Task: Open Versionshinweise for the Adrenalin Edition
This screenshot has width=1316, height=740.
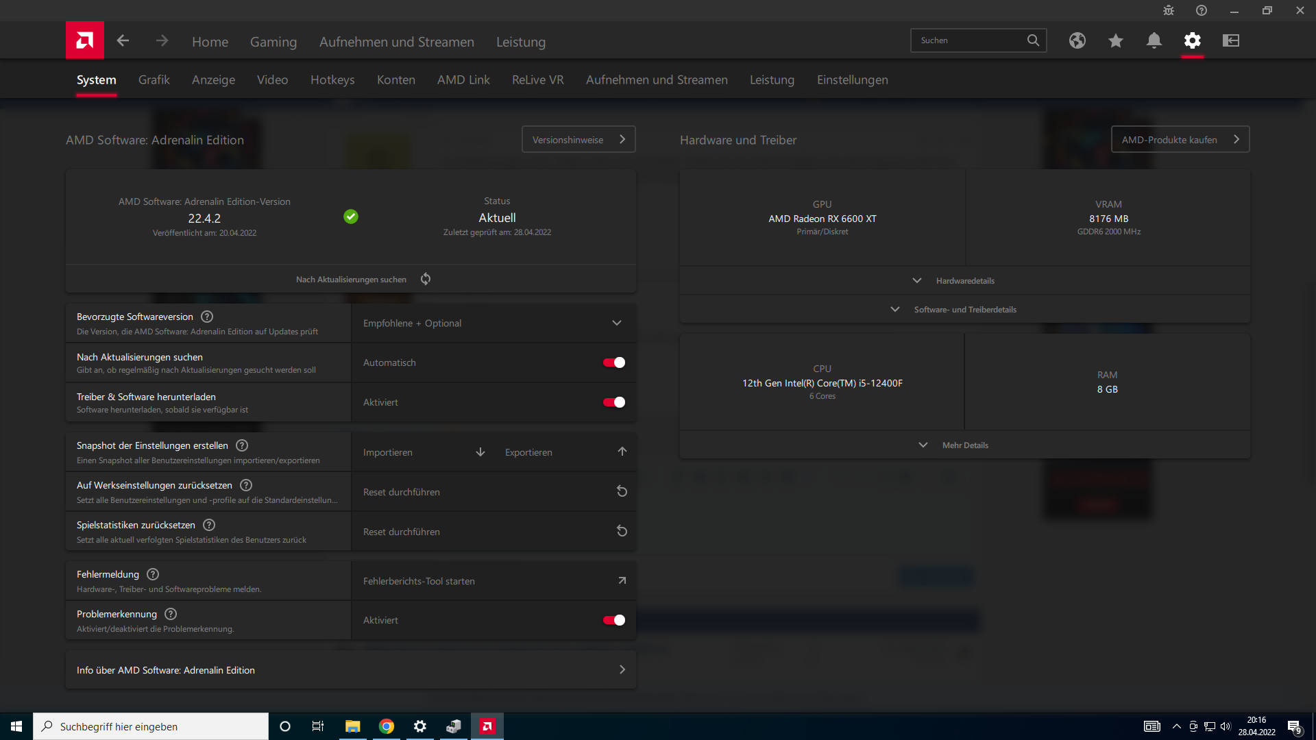Action: tap(578, 139)
